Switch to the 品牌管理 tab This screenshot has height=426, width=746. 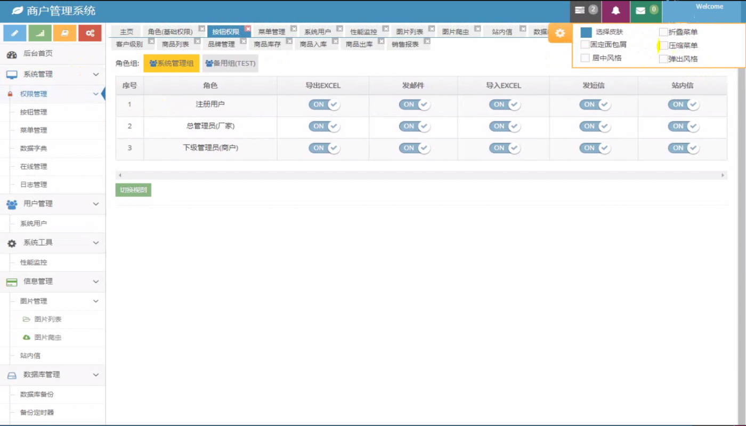pyautogui.click(x=221, y=44)
